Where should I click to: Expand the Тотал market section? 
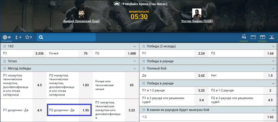[134, 61]
